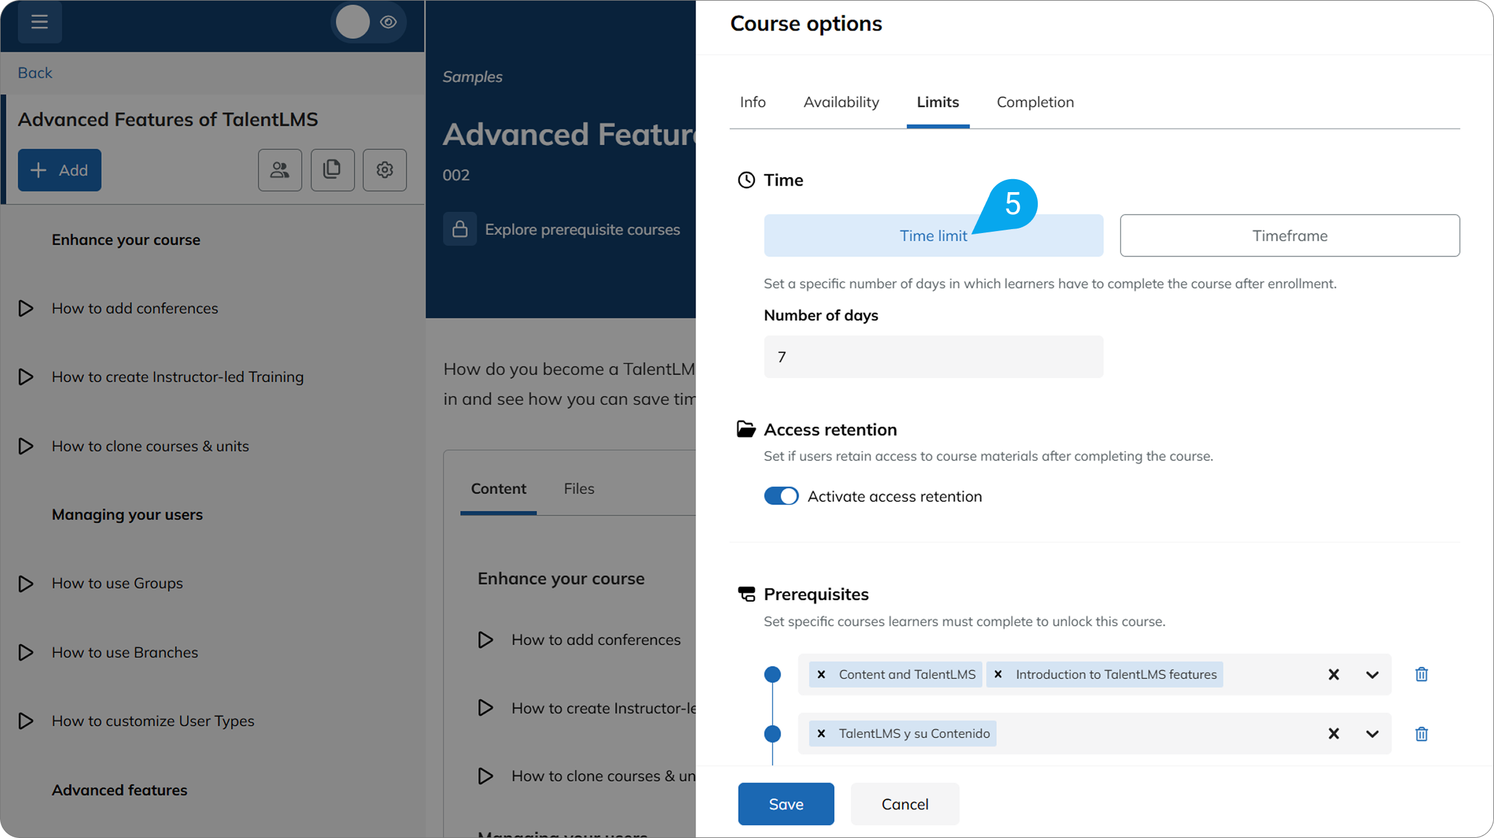Clear all selections in first prerequisite field
This screenshot has width=1494, height=838.
coord(1334,675)
